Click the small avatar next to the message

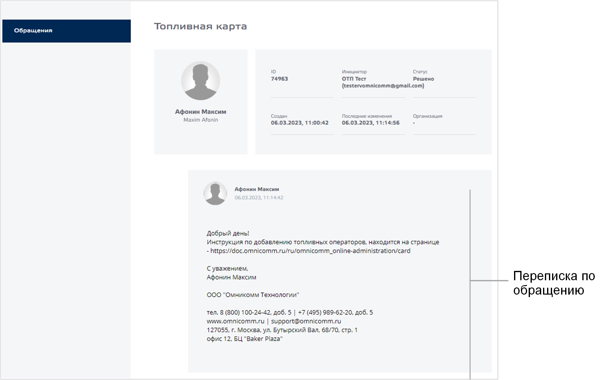pos(215,193)
